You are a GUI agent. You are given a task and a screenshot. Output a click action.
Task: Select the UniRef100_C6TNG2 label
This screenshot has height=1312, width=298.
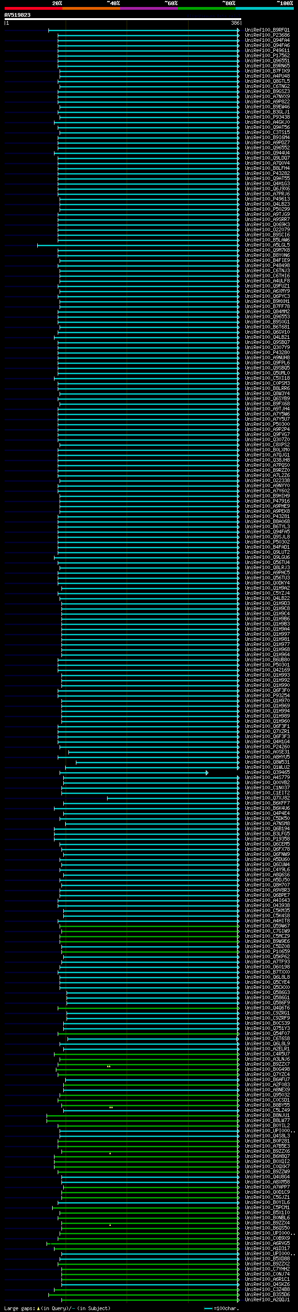click(267, 87)
